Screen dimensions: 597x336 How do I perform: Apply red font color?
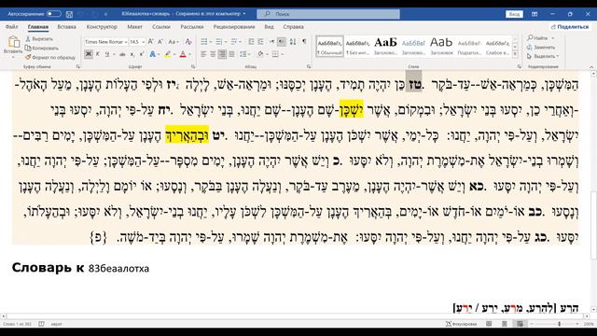[x=183, y=54]
